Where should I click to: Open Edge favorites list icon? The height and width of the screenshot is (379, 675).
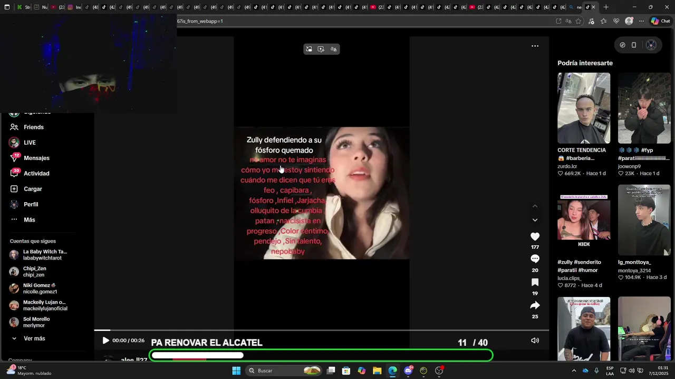coord(603,21)
